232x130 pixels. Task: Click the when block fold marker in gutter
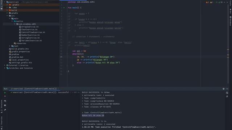tap(67, 54)
